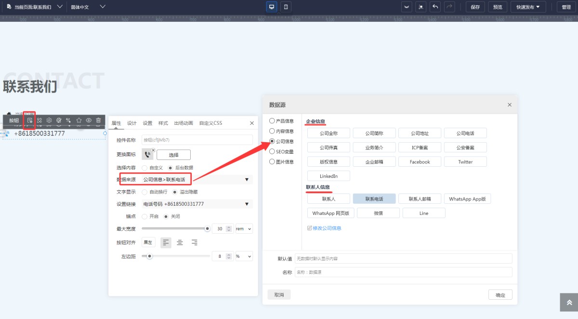Open the rem unit dropdown for 最大宽度
The width and height of the screenshot is (578, 319).
click(x=244, y=229)
